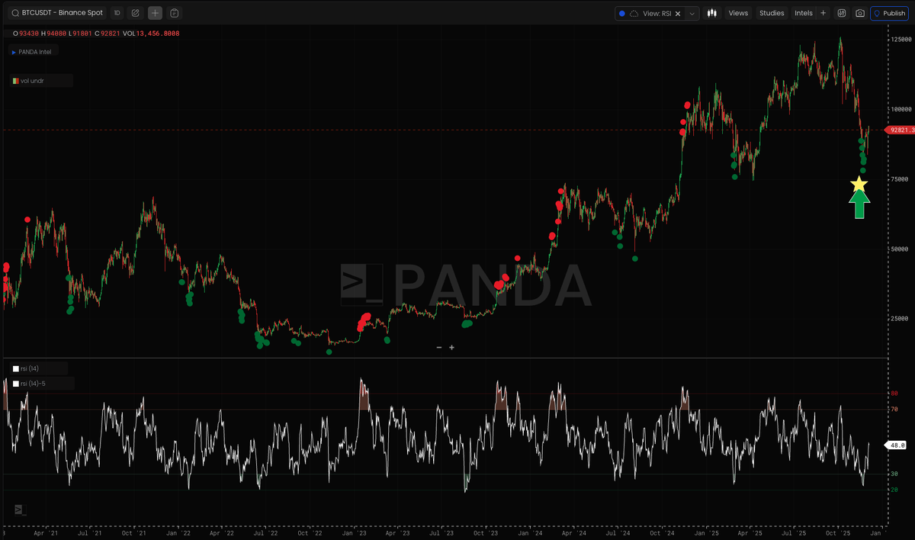Viewport: 915px width, 540px height.
Task: Click the minus pane control
Action: pos(438,347)
